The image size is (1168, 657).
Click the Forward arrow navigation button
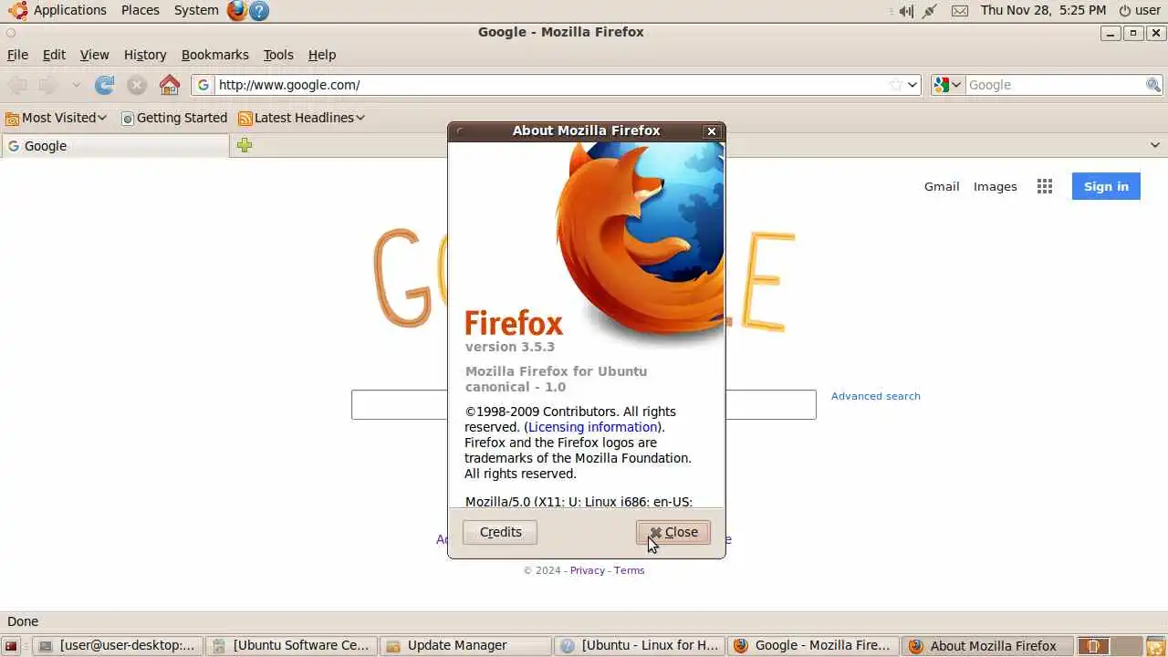(x=48, y=85)
